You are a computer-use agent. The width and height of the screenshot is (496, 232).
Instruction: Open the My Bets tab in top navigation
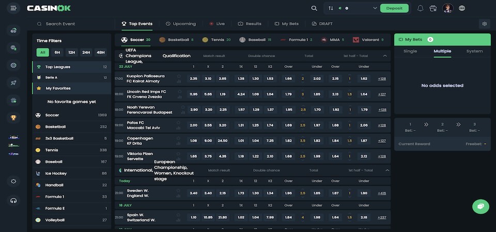(286, 24)
